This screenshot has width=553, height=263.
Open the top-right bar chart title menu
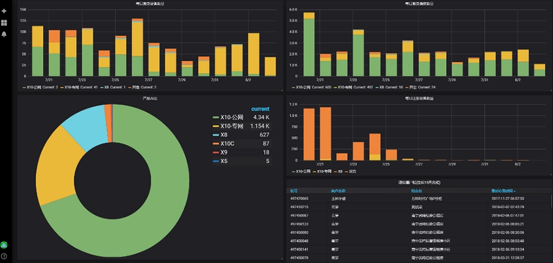[x=418, y=4]
